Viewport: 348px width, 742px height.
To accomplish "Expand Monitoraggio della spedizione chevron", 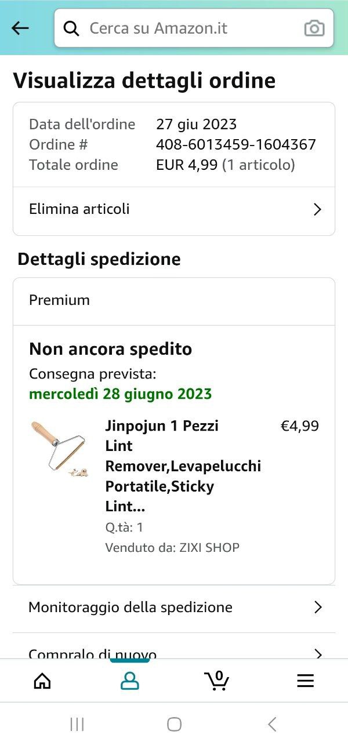I will pyautogui.click(x=317, y=608).
